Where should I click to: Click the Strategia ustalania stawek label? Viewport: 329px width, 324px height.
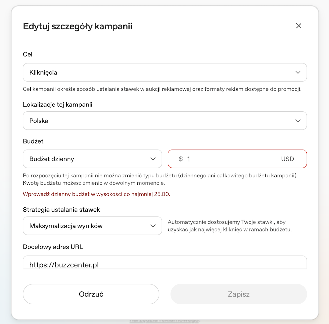(61, 210)
